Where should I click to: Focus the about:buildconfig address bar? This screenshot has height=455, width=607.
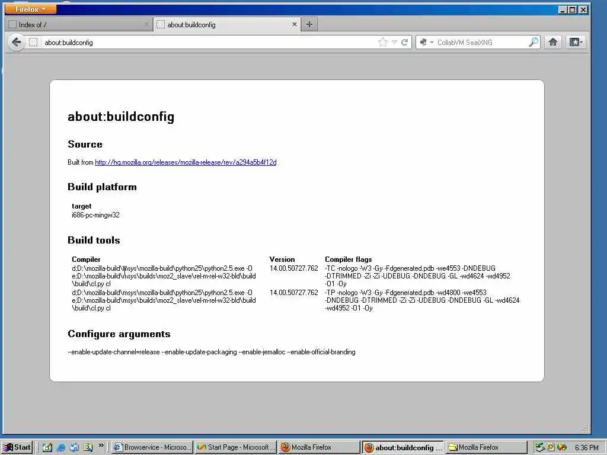point(209,43)
